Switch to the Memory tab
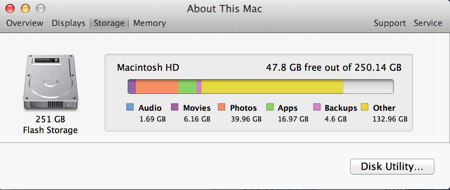Viewport: 450px width, 190px height. (150, 23)
